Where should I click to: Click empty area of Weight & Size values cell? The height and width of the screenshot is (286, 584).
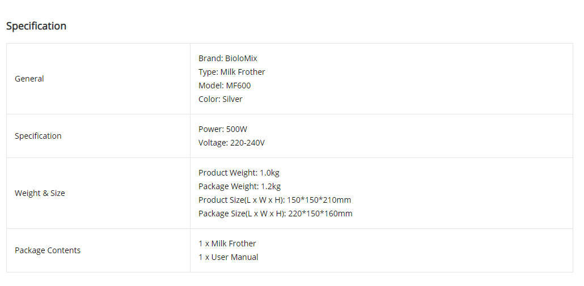tap(462, 193)
